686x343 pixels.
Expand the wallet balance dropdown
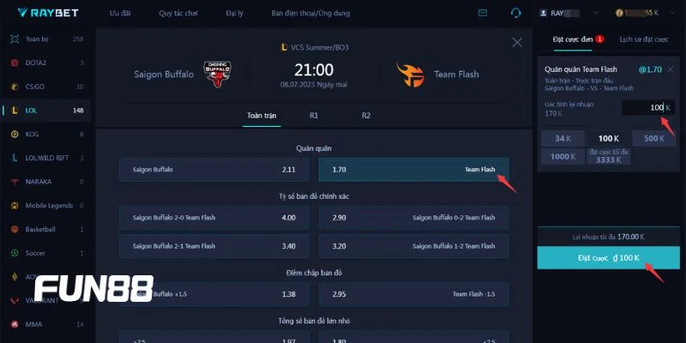(674, 14)
